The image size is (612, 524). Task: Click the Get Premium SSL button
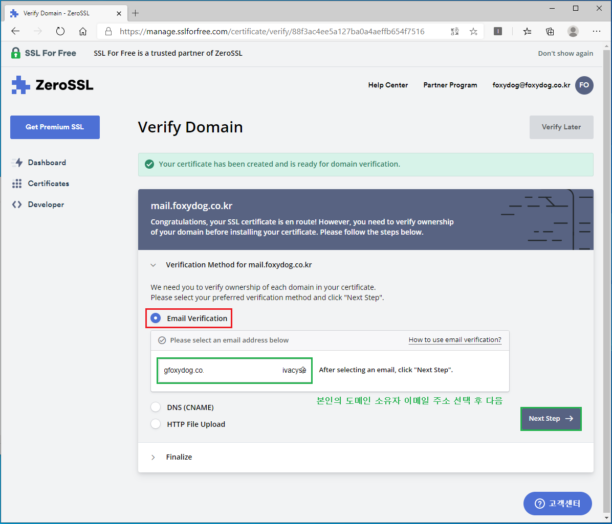point(55,127)
